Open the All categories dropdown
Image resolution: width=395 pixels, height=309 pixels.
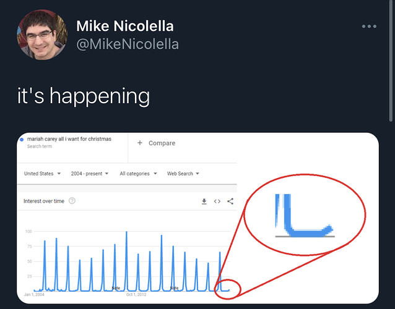[x=138, y=174]
